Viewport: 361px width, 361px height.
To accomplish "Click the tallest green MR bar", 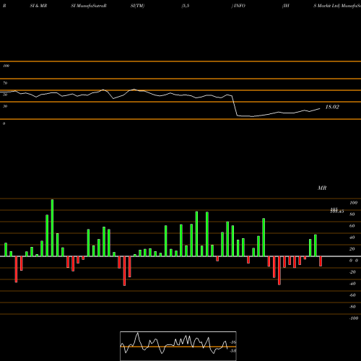I will [x=52, y=227].
